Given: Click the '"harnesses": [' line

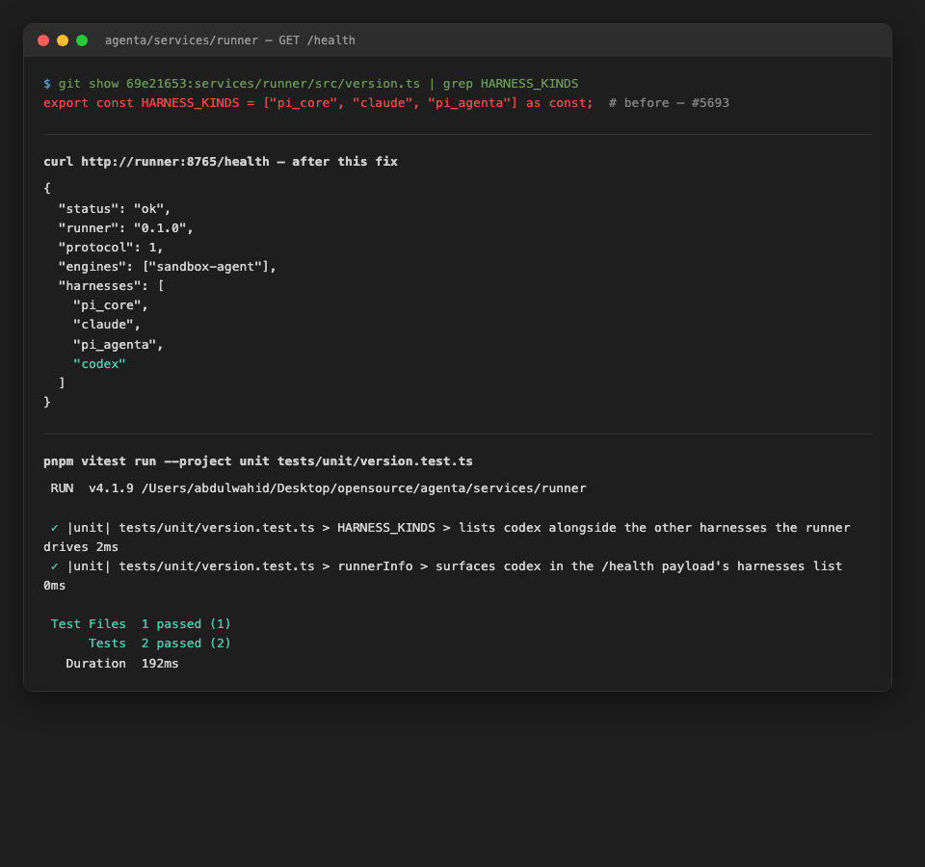Looking at the screenshot, I should coord(111,286).
